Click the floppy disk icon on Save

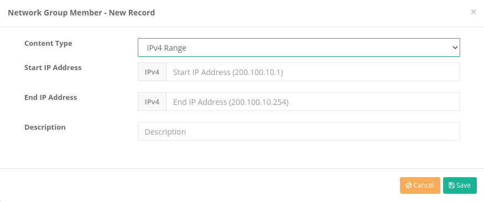[x=451, y=185]
